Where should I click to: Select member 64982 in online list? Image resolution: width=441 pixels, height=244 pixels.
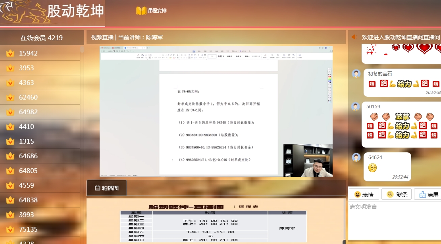[40, 111]
